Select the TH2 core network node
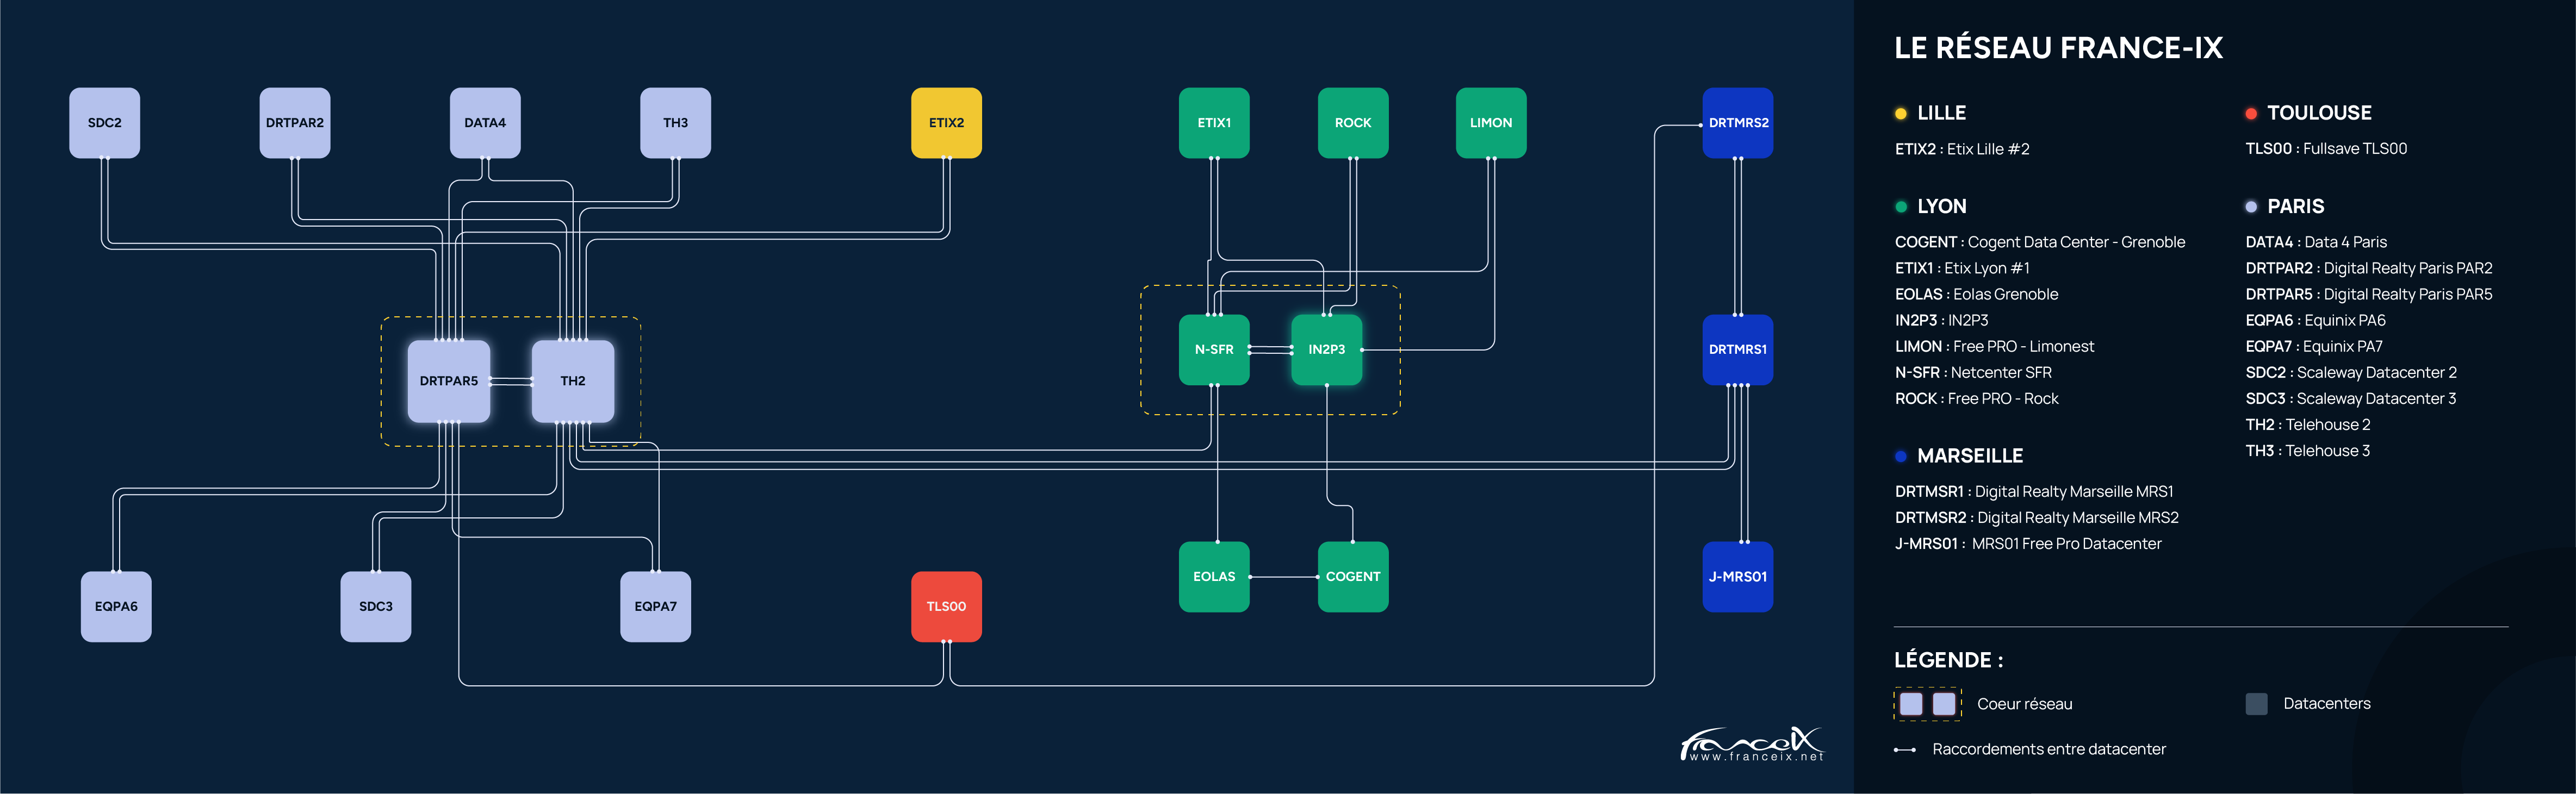 pyautogui.click(x=573, y=381)
